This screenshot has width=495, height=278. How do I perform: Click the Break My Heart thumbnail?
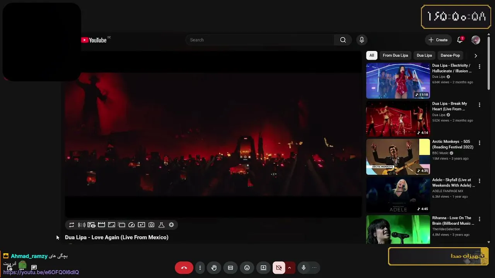click(398, 119)
